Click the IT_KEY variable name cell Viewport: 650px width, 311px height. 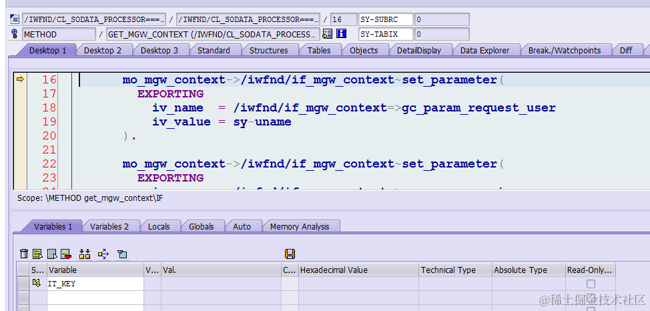point(95,284)
